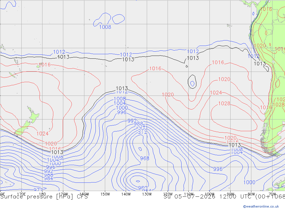Click the blue 972 label at the bottom-left edge
Viewport: 285px width, 209px height.
pos(38,190)
